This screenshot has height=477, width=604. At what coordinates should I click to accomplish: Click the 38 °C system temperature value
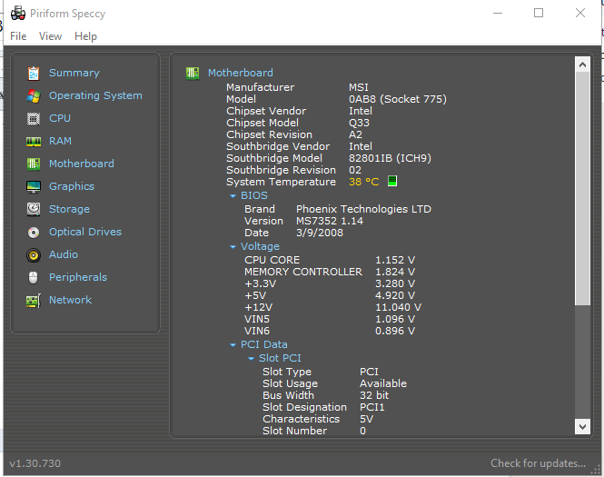coord(364,182)
